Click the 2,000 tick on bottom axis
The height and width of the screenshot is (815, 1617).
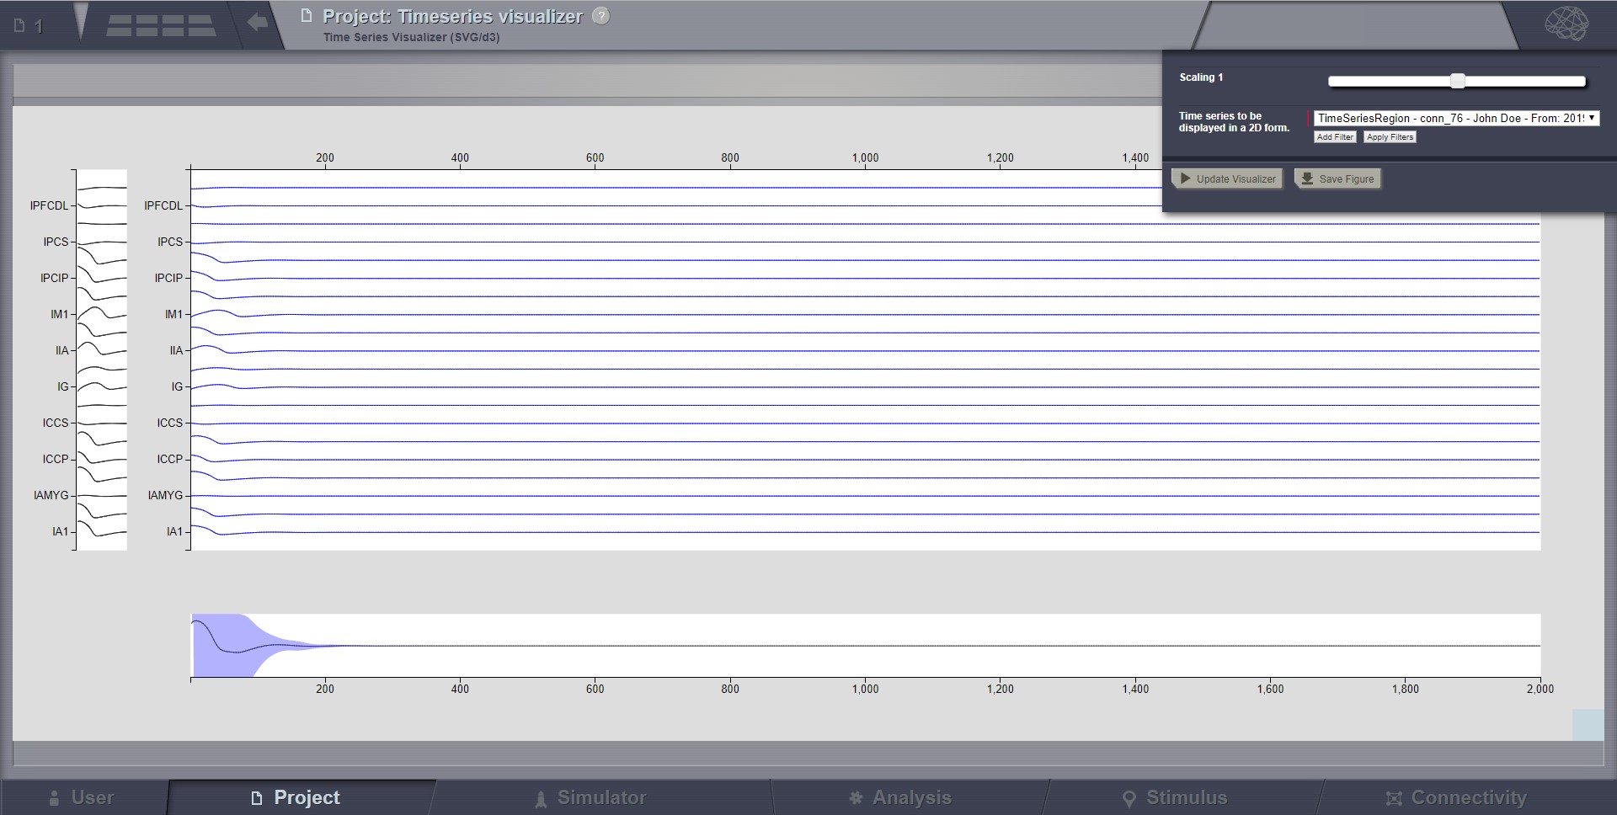point(1540,689)
